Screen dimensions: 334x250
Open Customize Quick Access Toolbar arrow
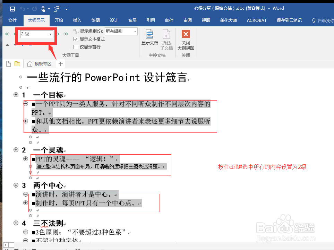click(67, 9)
